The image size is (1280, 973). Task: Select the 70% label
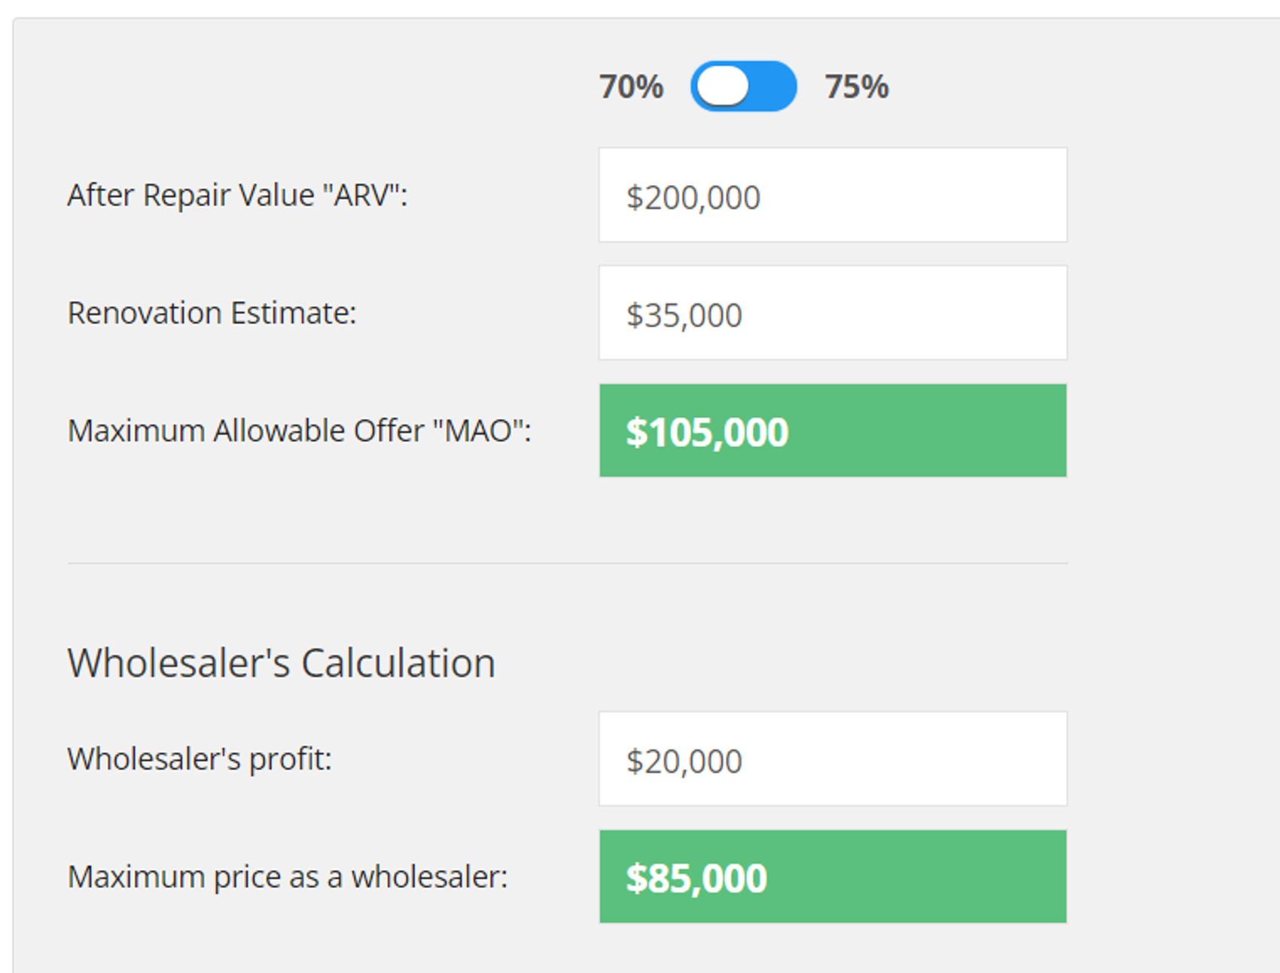coord(631,87)
